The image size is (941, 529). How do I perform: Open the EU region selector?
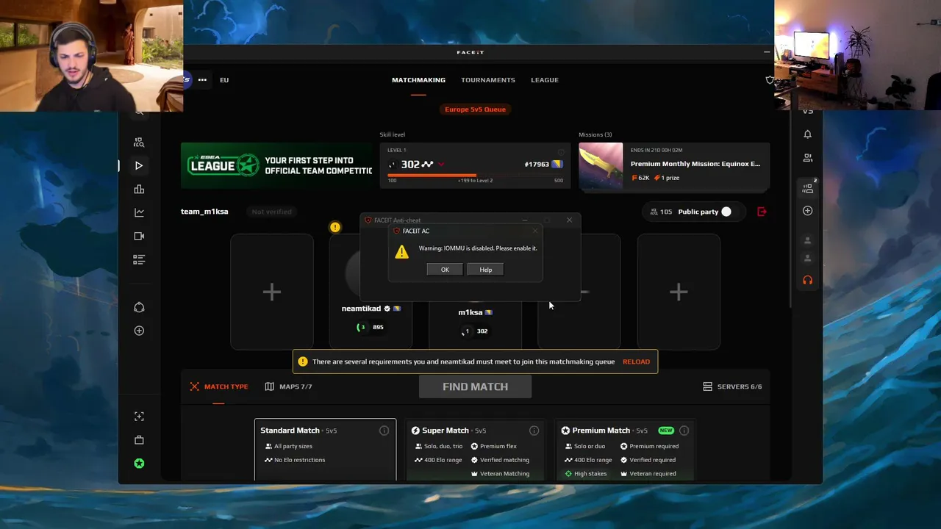pos(224,80)
